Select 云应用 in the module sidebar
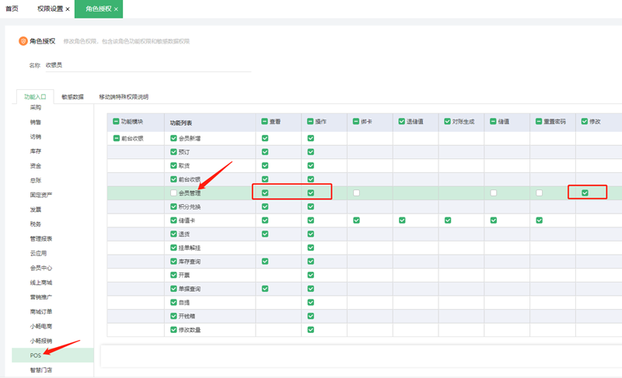Screen dimensions: 622x378 38,253
